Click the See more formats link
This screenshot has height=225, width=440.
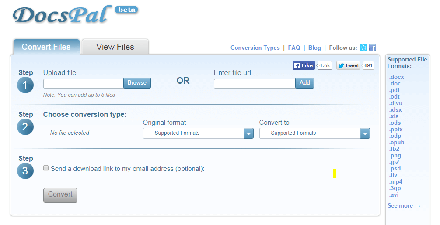tap(404, 206)
